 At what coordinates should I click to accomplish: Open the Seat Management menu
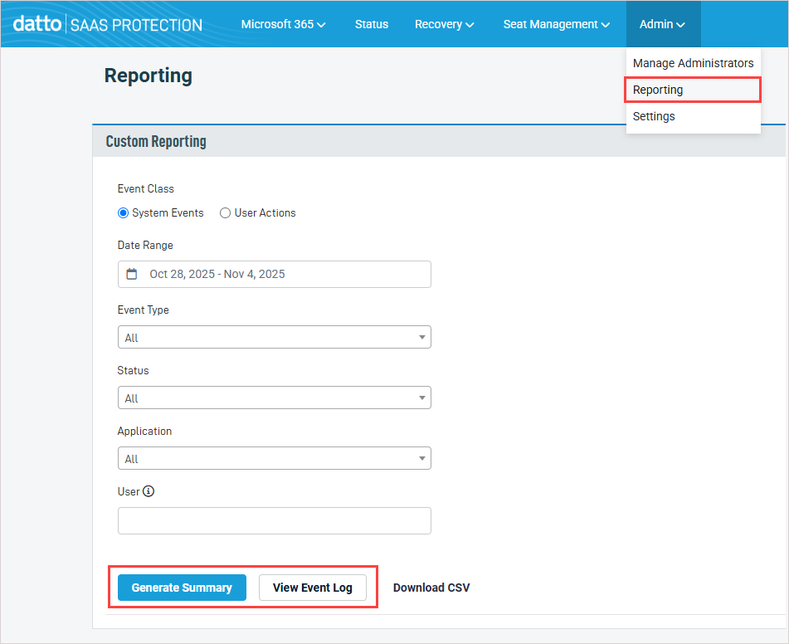click(556, 24)
